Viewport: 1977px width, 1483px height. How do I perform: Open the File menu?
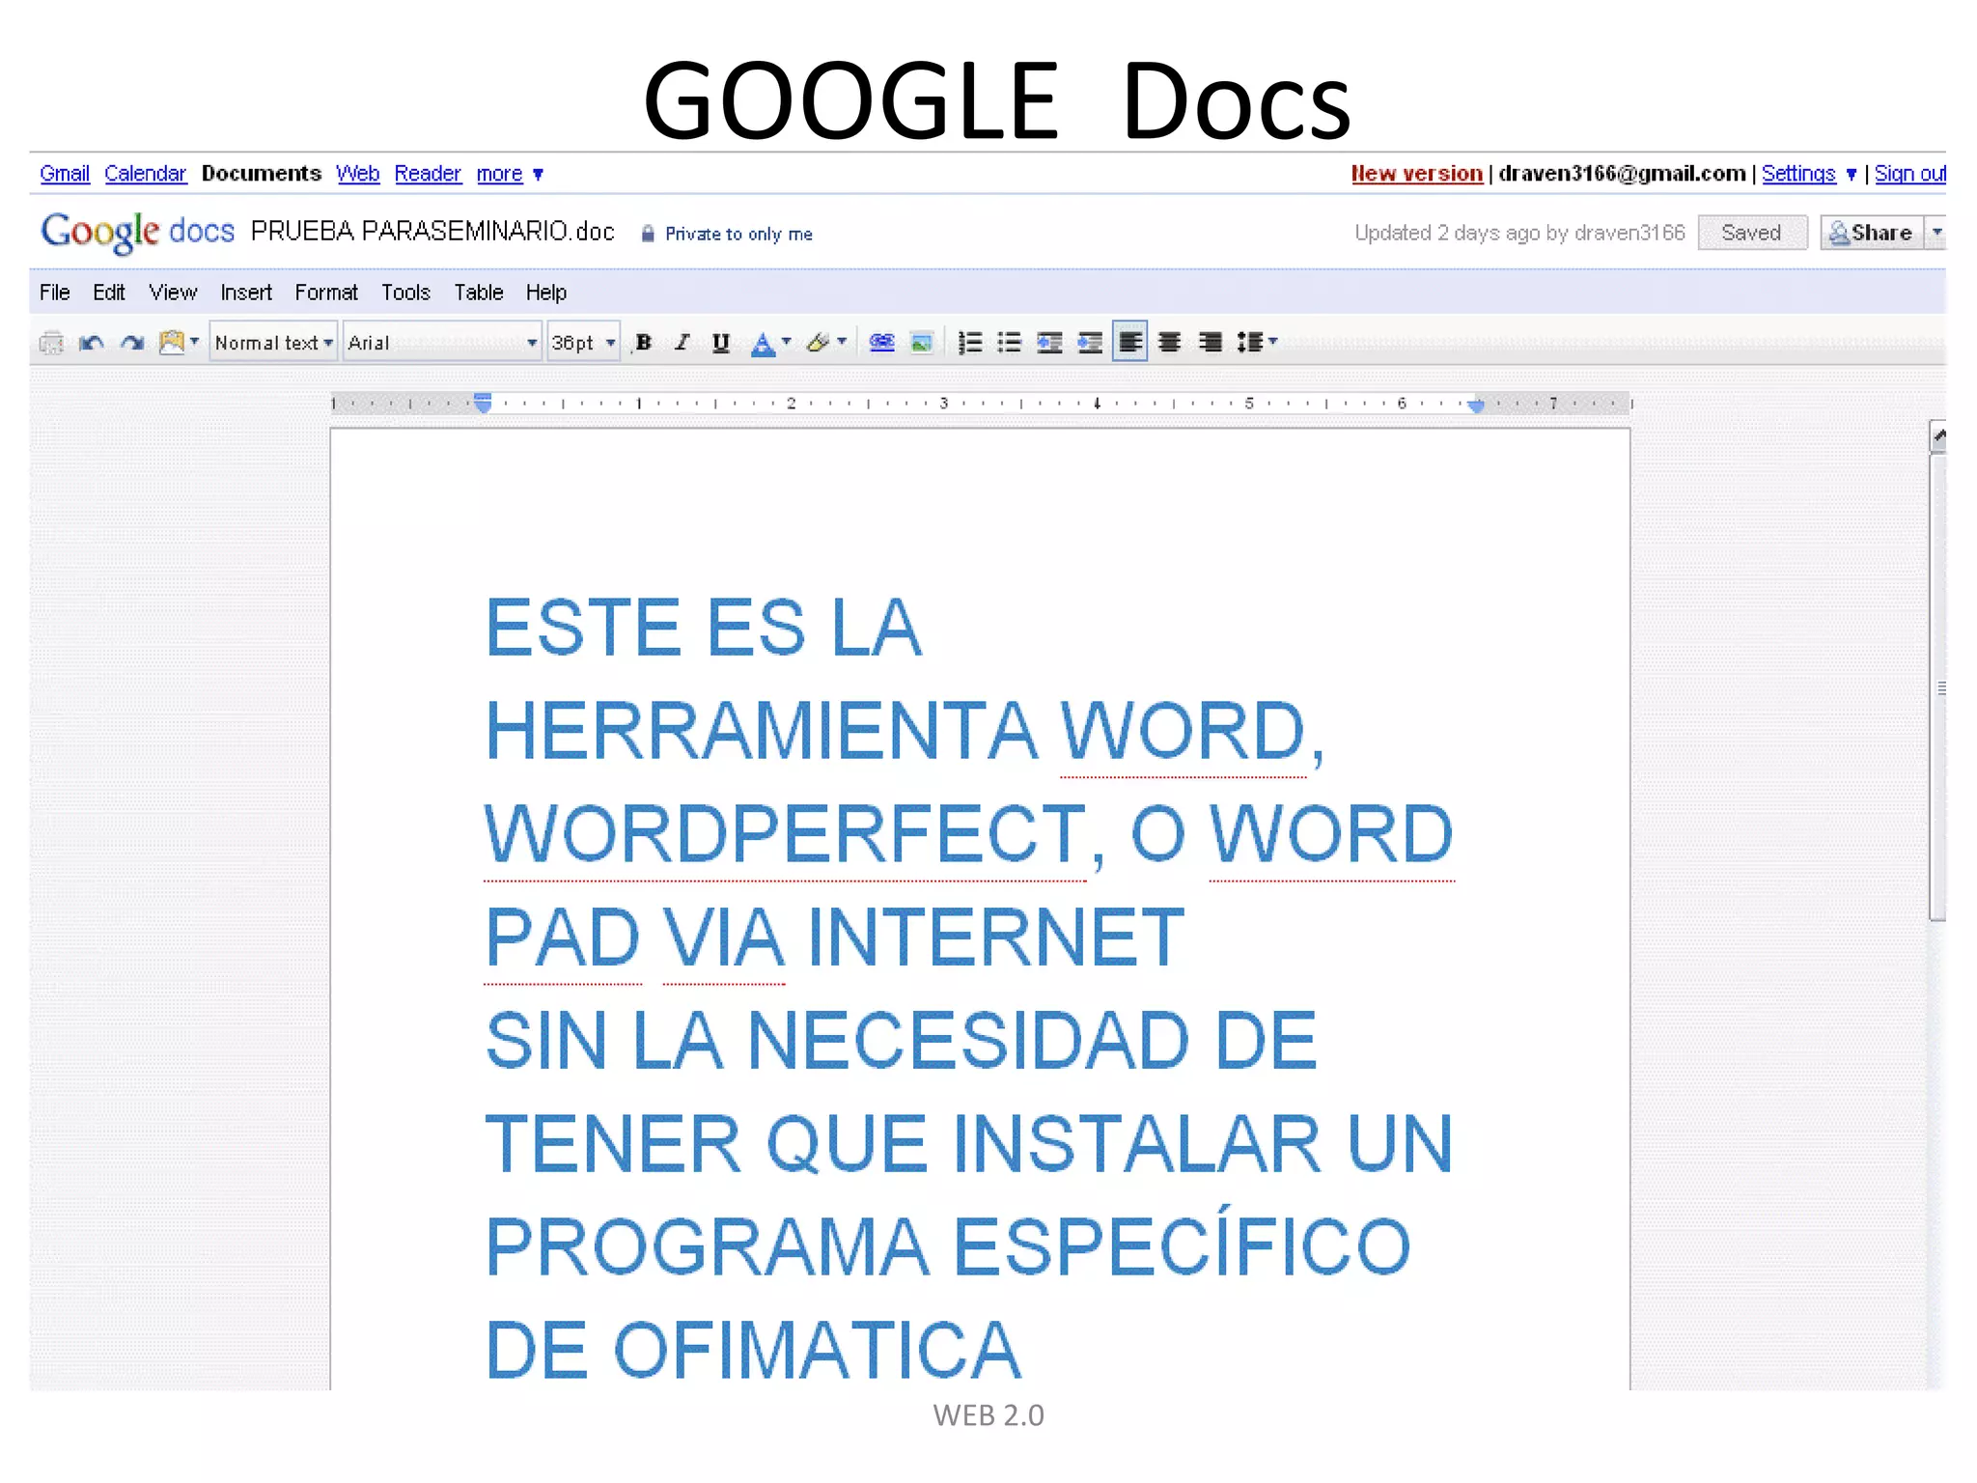(x=55, y=293)
